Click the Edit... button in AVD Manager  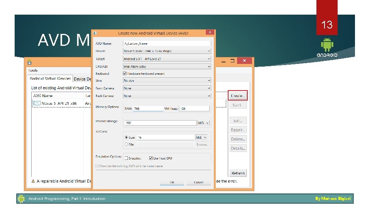coord(238,121)
